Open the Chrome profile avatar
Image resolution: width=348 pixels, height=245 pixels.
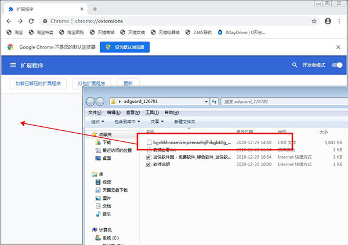click(x=328, y=21)
